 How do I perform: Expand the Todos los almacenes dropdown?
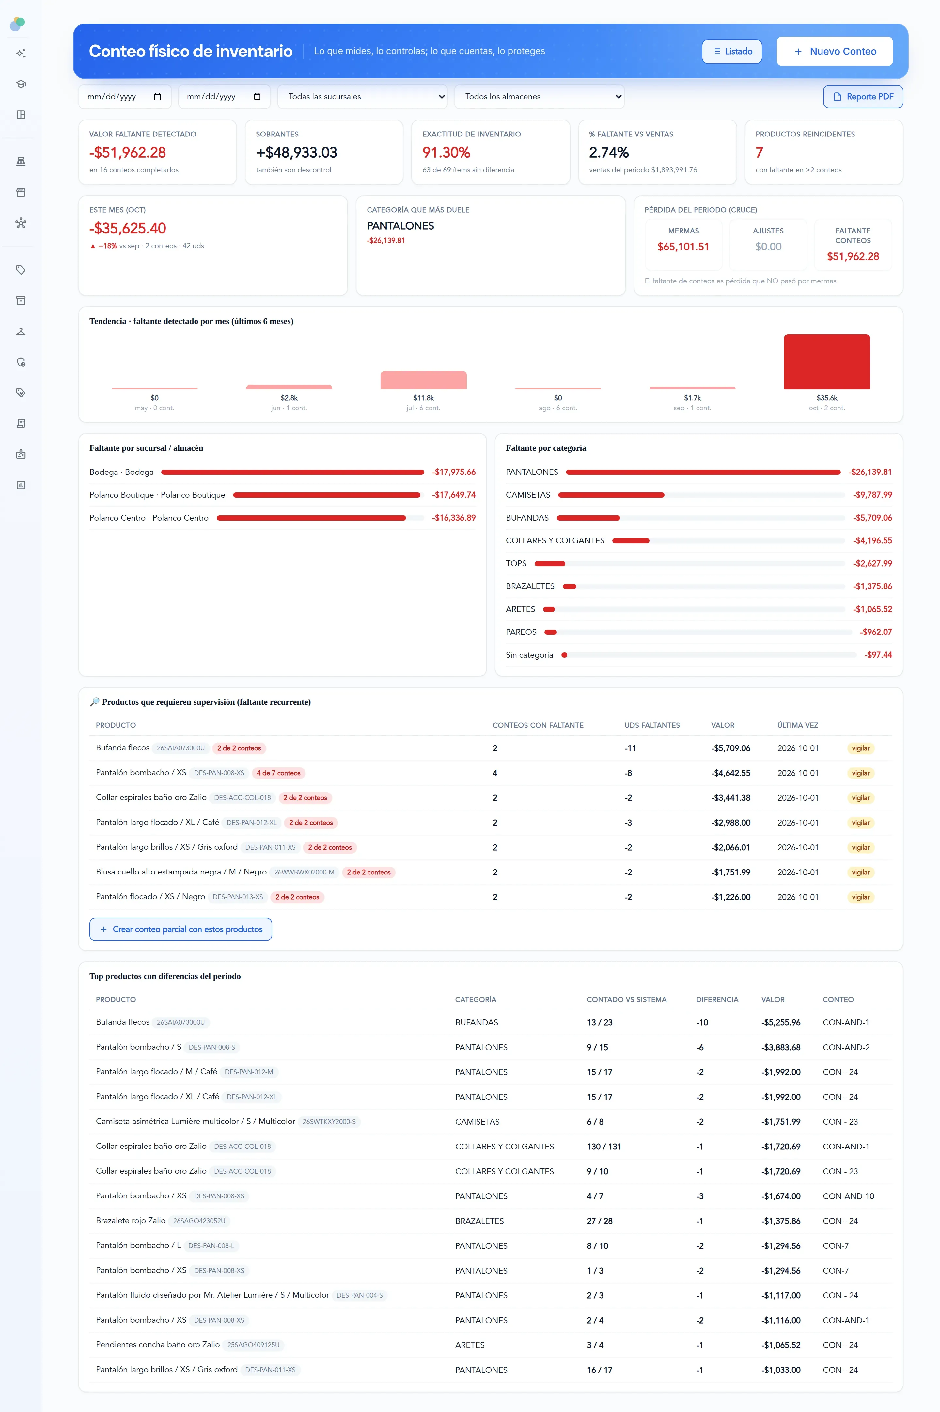coord(540,97)
